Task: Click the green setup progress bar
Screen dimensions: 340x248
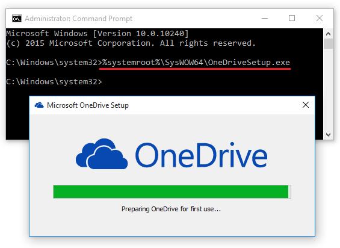Action: [x=172, y=191]
